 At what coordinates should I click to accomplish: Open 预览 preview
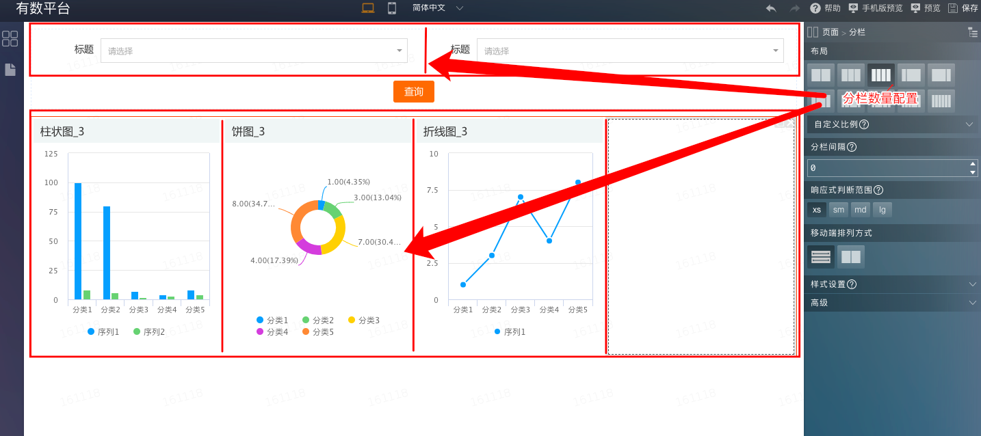coord(926,8)
